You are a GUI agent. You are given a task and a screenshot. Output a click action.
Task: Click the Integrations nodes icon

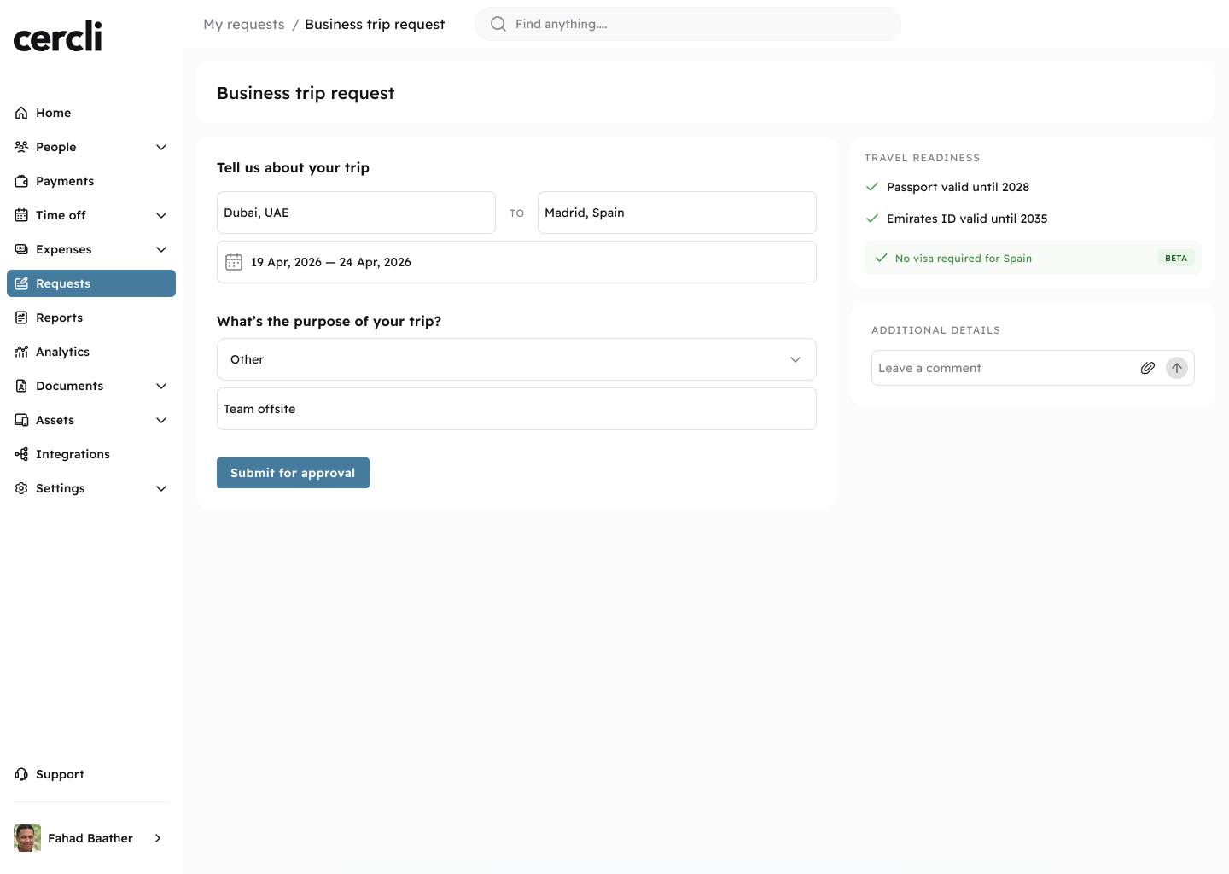tap(21, 454)
